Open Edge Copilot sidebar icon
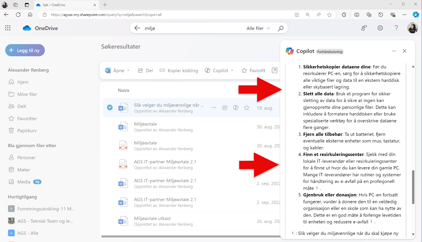This screenshot has height=242, width=422. [416, 15]
